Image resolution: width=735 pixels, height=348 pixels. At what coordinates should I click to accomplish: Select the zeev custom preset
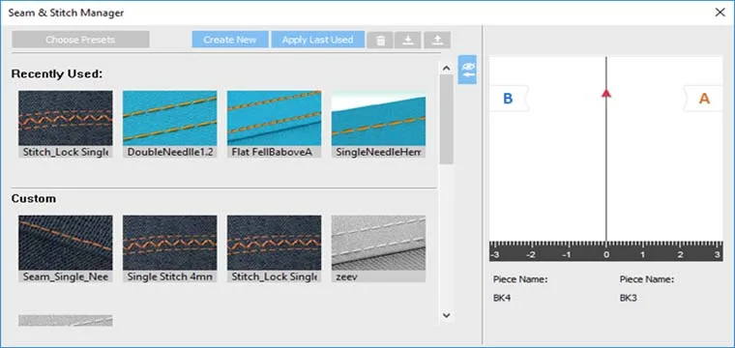pos(378,248)
